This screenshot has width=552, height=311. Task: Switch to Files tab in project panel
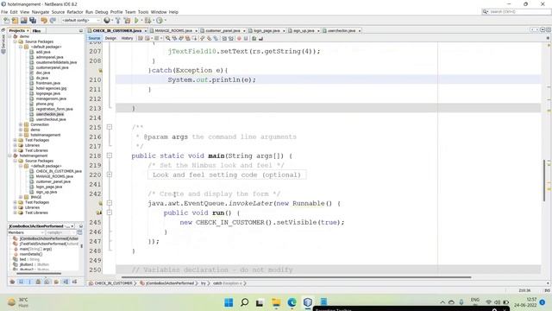click(36, 31)
